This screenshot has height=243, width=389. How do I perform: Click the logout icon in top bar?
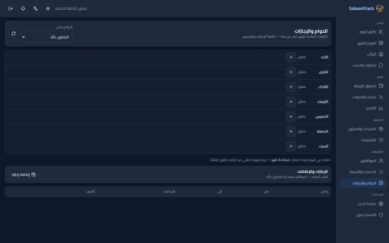click(x=10, y=8)
